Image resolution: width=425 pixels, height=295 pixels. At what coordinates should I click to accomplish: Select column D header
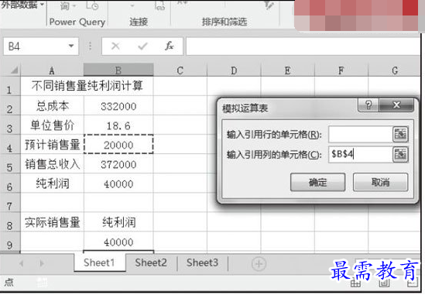tap(234, 70)
